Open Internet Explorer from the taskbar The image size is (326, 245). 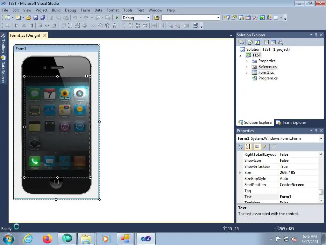point(28,239)
